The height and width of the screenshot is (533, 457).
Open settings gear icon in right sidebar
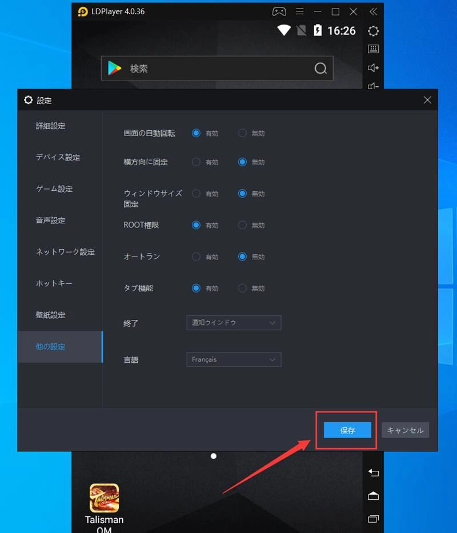coord(373,31)
